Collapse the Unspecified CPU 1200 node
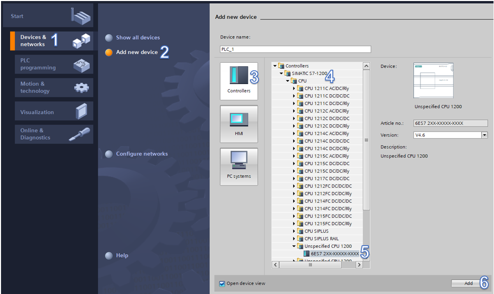This screenshot has width=494, height=294. (293, 246)
